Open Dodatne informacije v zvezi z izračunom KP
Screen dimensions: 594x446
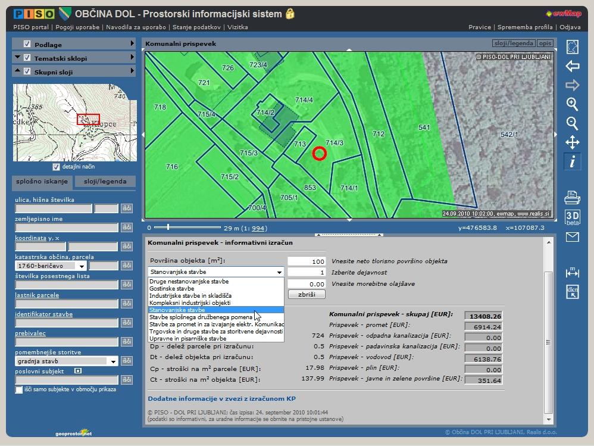click(x=221, y=398)
